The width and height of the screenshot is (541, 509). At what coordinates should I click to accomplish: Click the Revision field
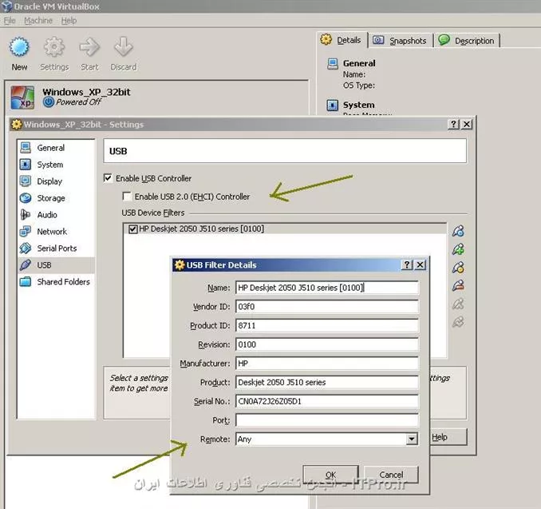coord(326,344)
